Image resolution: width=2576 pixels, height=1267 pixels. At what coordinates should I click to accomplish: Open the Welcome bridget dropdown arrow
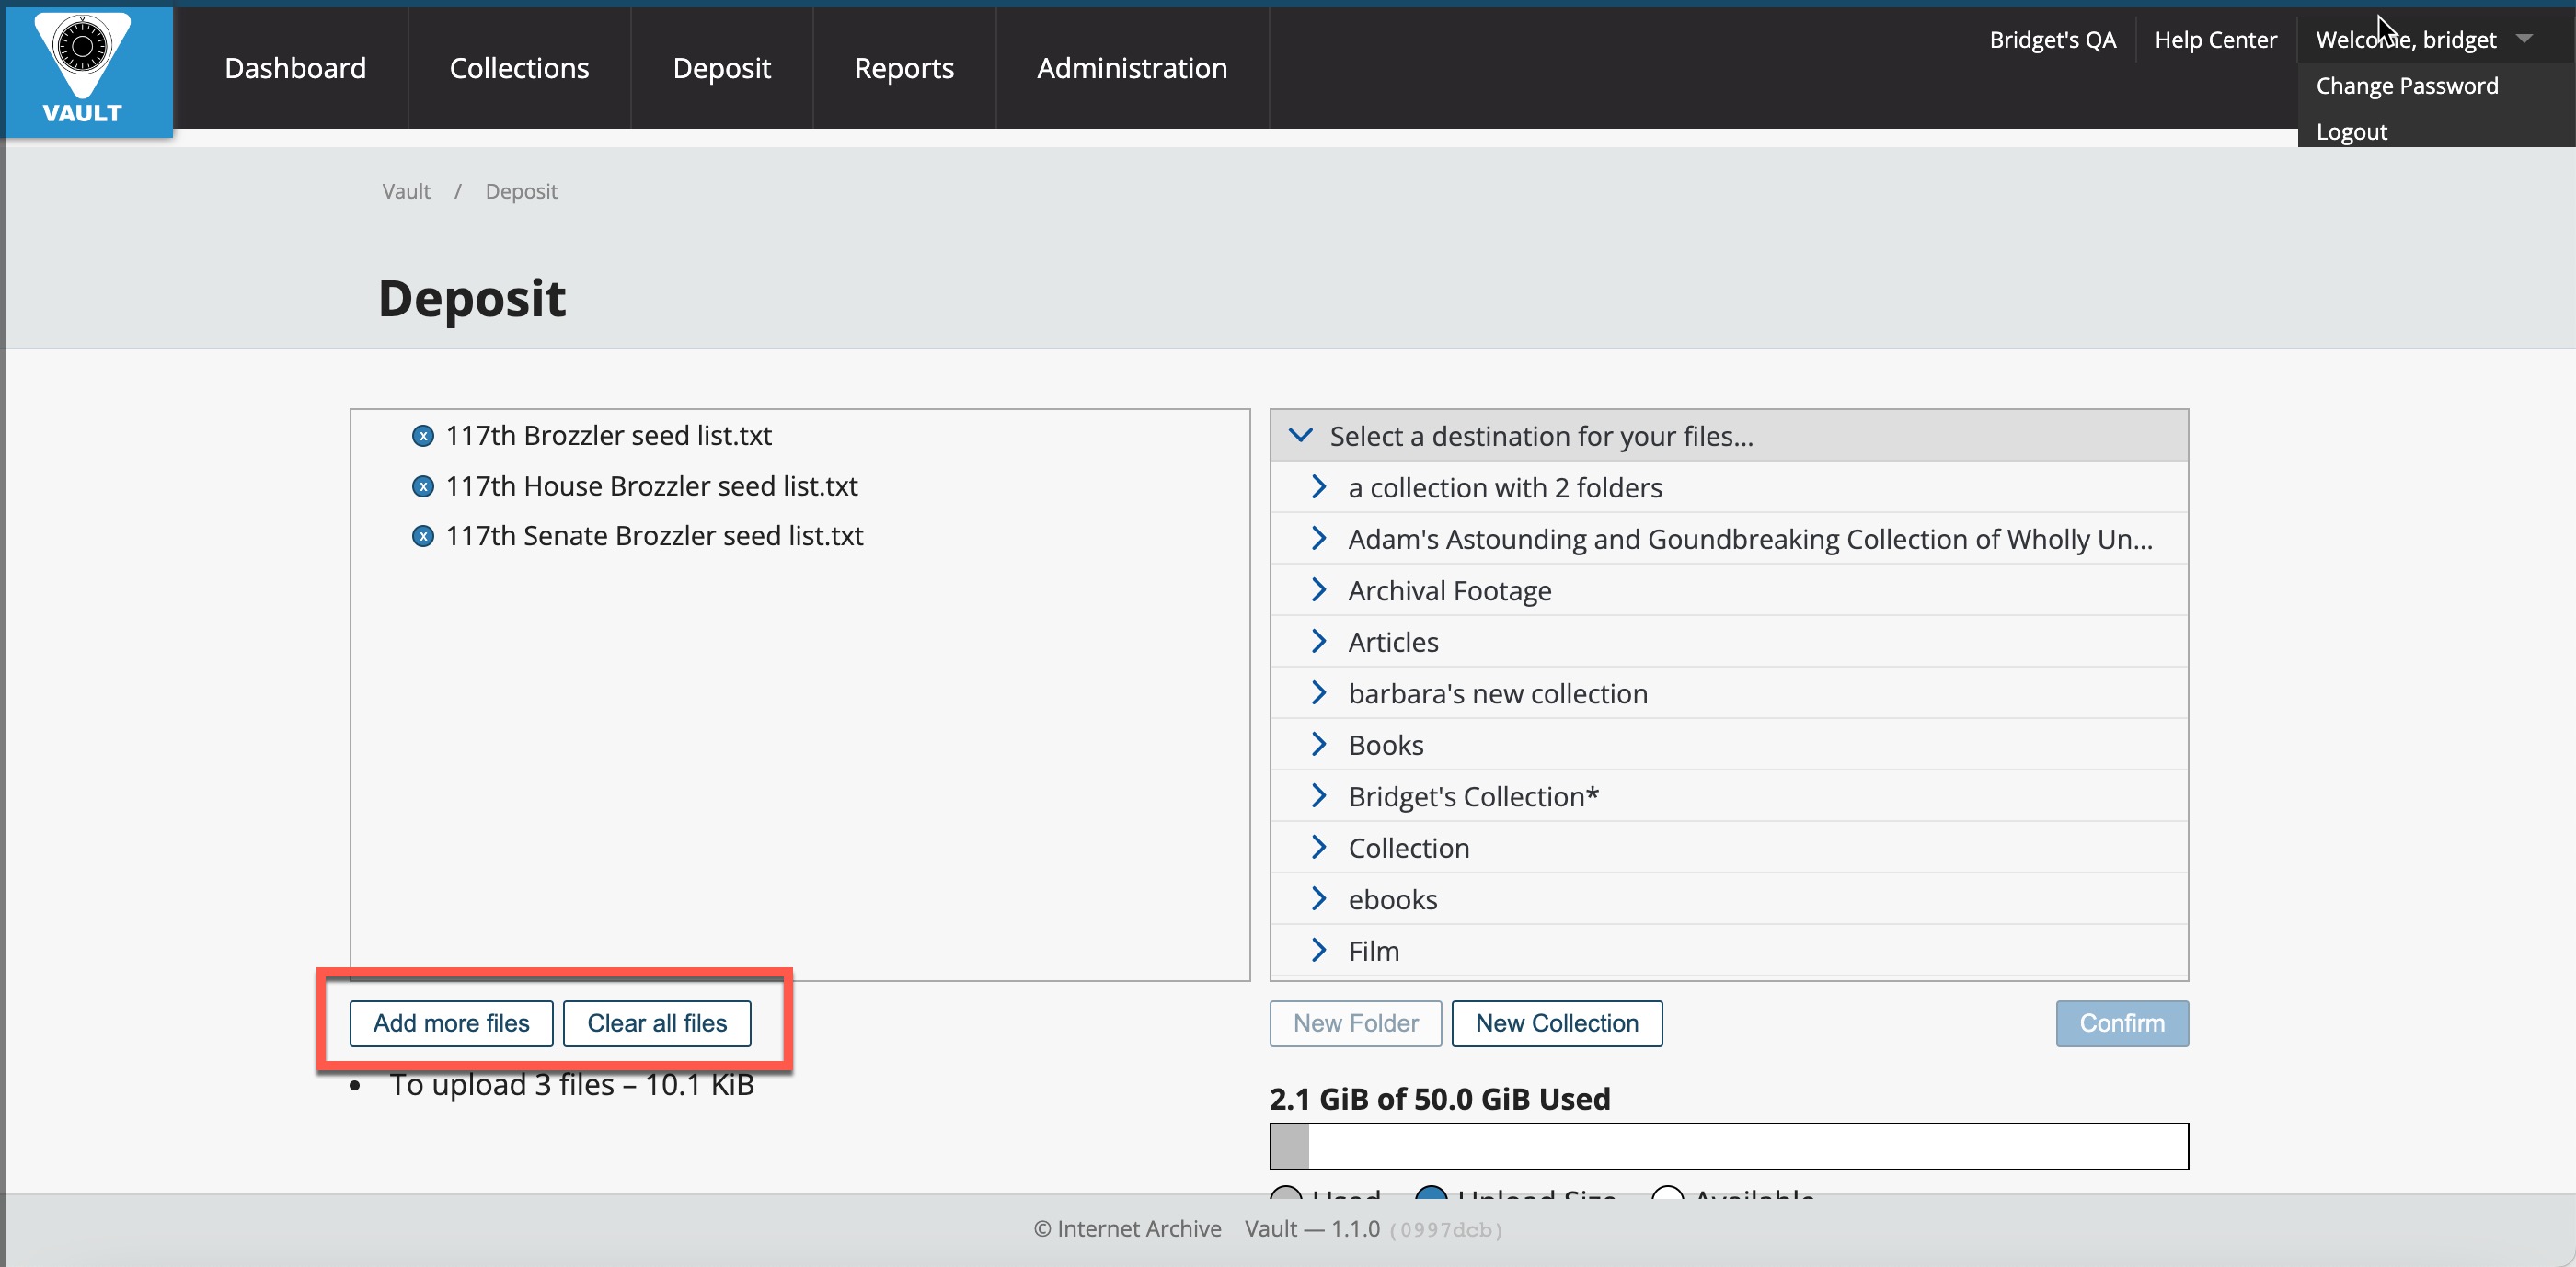pyautogui.click(x=2524, y=39)
